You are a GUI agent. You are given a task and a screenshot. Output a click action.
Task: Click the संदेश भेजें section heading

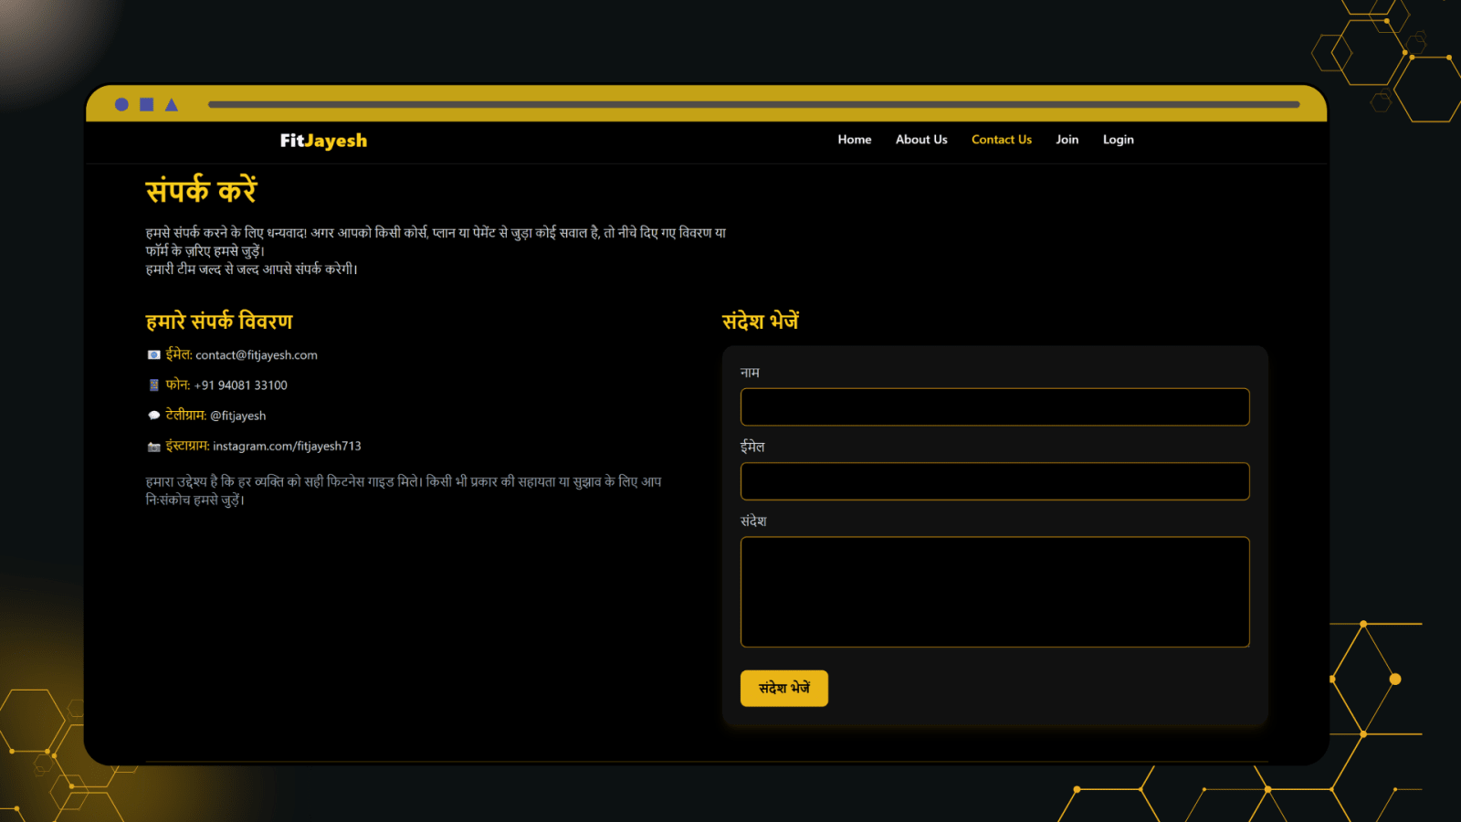click(x=761, y=321)
